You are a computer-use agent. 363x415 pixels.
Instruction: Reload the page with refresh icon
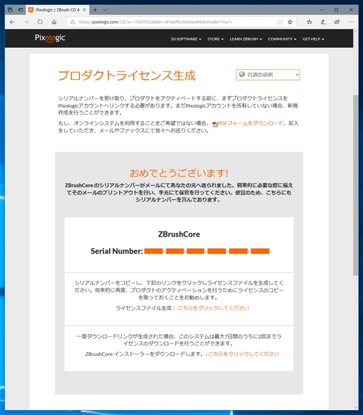pyautogui.click(x=40, y=22)
